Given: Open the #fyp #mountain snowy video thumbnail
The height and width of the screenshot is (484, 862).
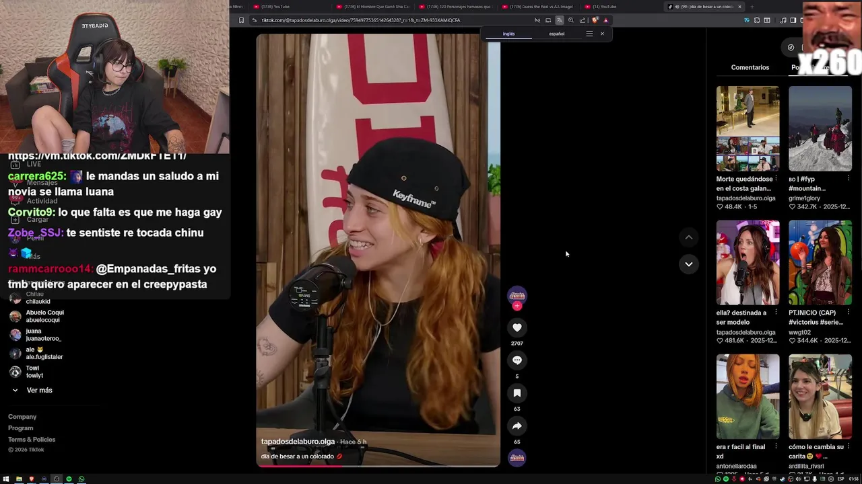Looking at the screenshot, I should pos(820,128).
